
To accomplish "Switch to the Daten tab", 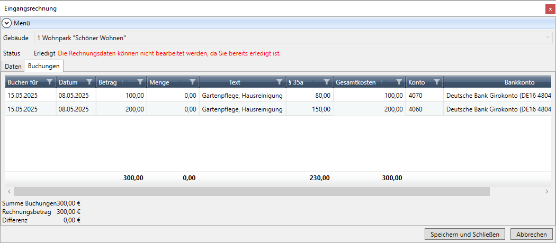I will point(13,67).
